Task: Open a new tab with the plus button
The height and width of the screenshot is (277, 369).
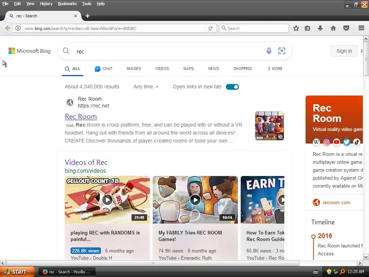Action: [88, 16]
